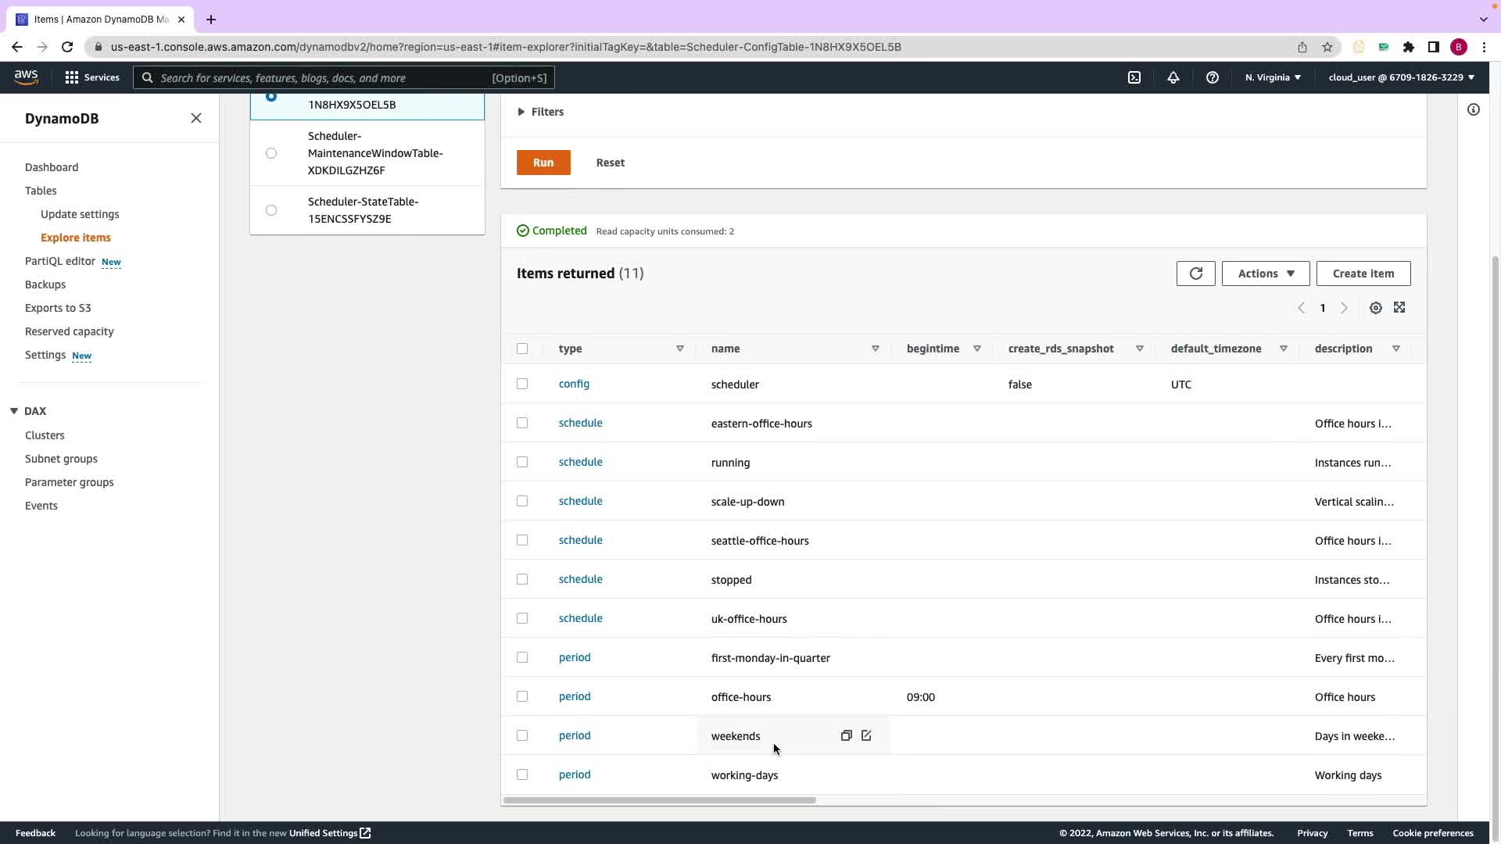Screen dimensions: 1501x844
Task: Open the Actions dropdown
Action: [1265, 274]
